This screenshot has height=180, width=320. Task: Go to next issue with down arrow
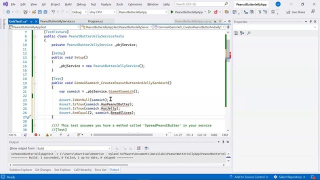click(68, 135)
